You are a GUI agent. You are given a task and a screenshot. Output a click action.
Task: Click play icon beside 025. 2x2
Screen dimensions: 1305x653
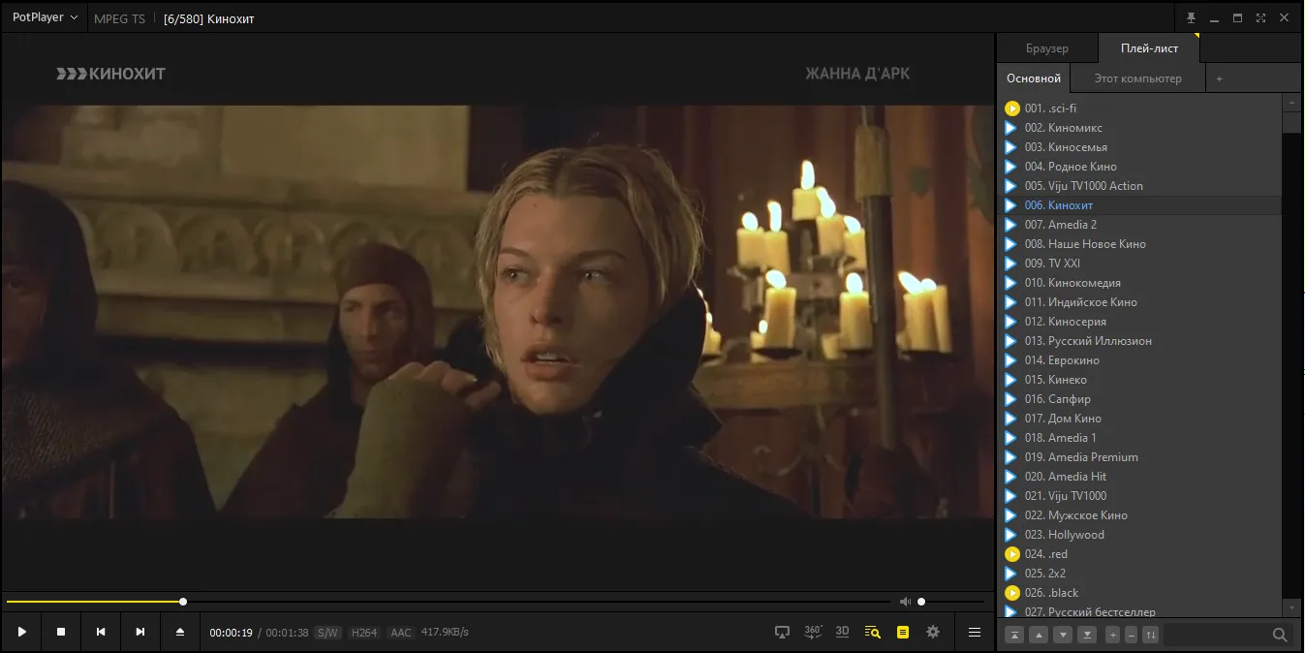tap(1010, 574)
